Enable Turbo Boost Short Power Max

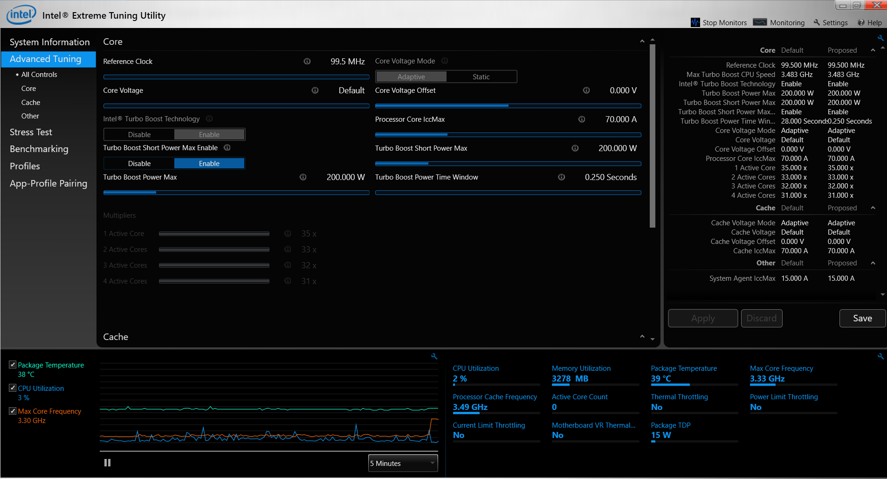click(x=209, y=163)
